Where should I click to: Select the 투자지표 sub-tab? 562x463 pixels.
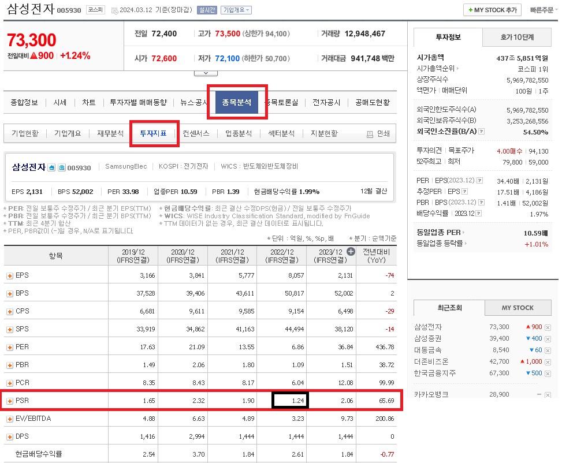(x=154, y=133)
